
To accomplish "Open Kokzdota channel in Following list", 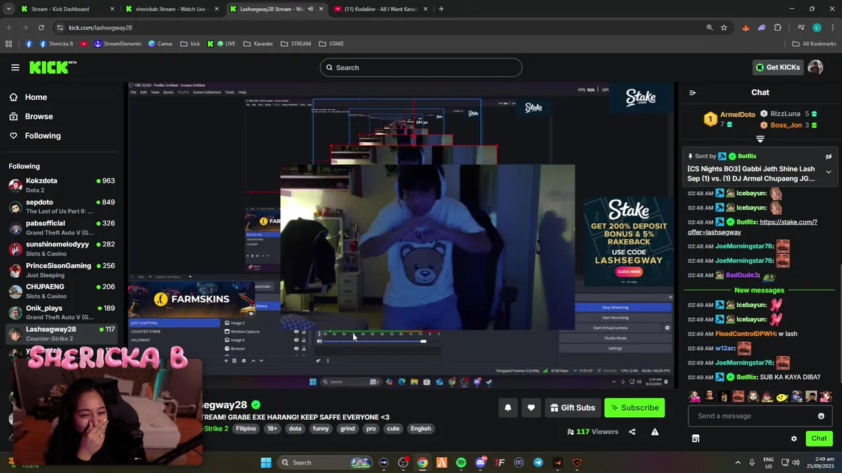I will 62,185.
